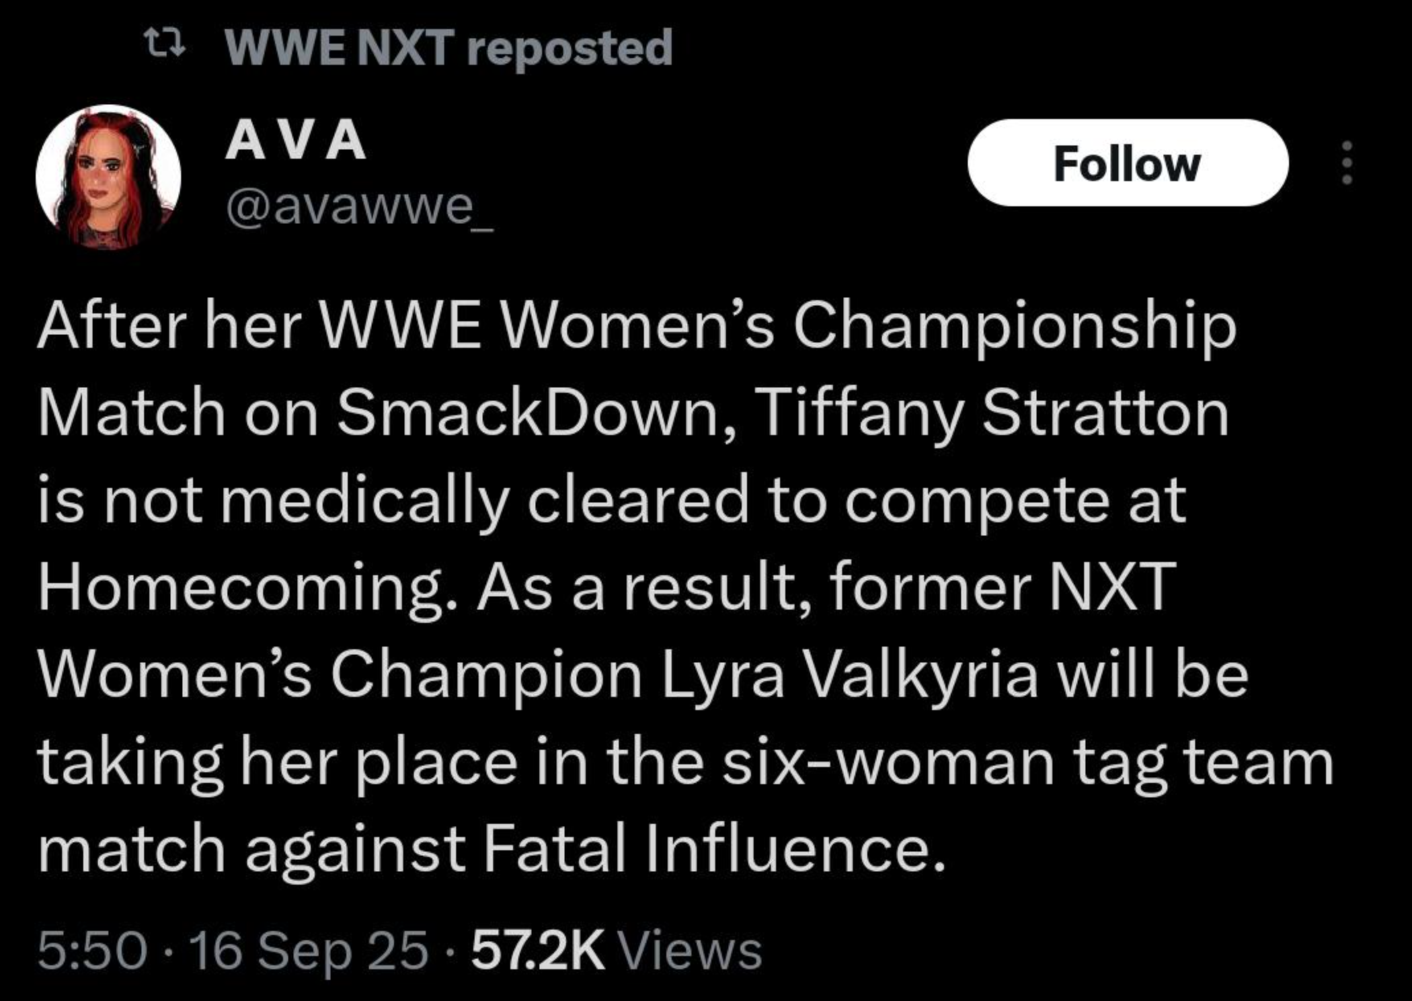This screenshot has height=1001, width=1412.
Task: Open the @avawwe_ handle link
Action: point(359,208)
